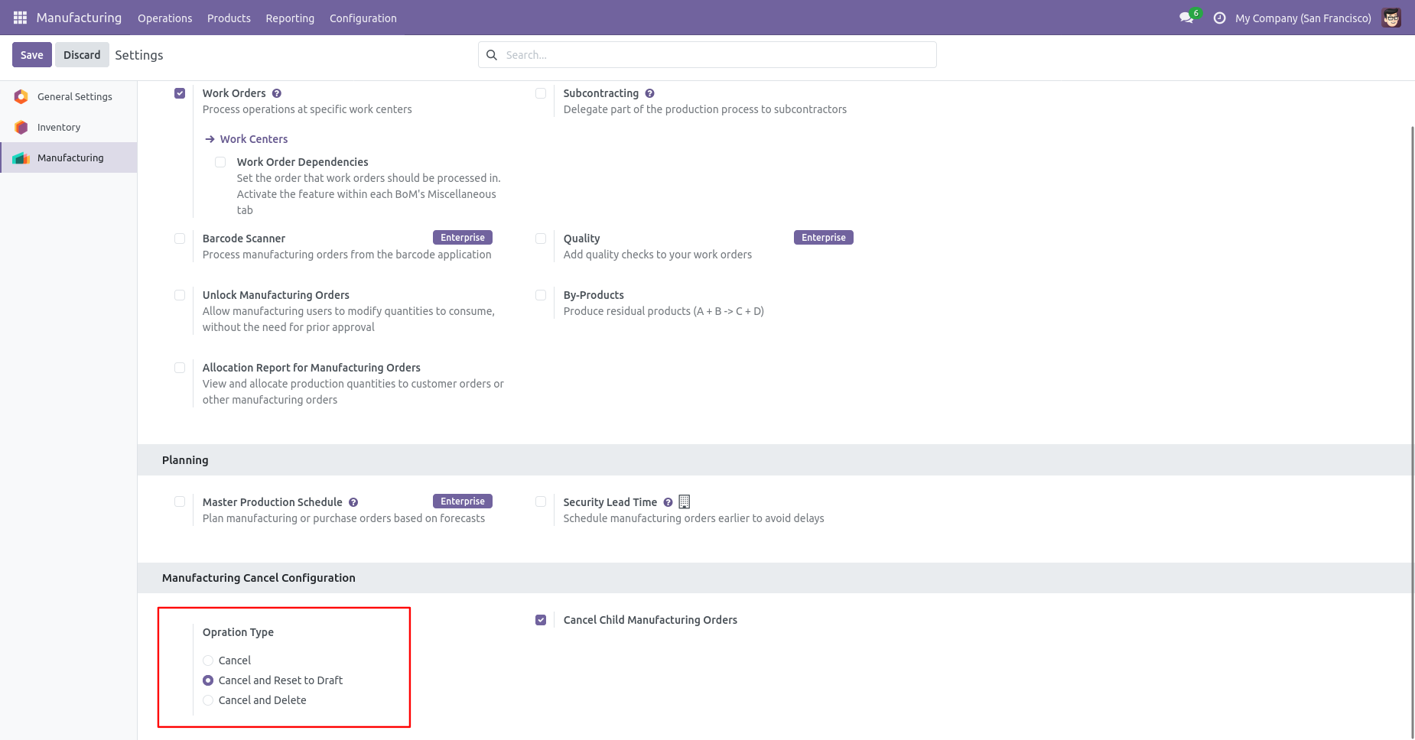Click the Enterprise badge beside Quality
Viewport: 1415px width, 740px height.
(824, 238)
